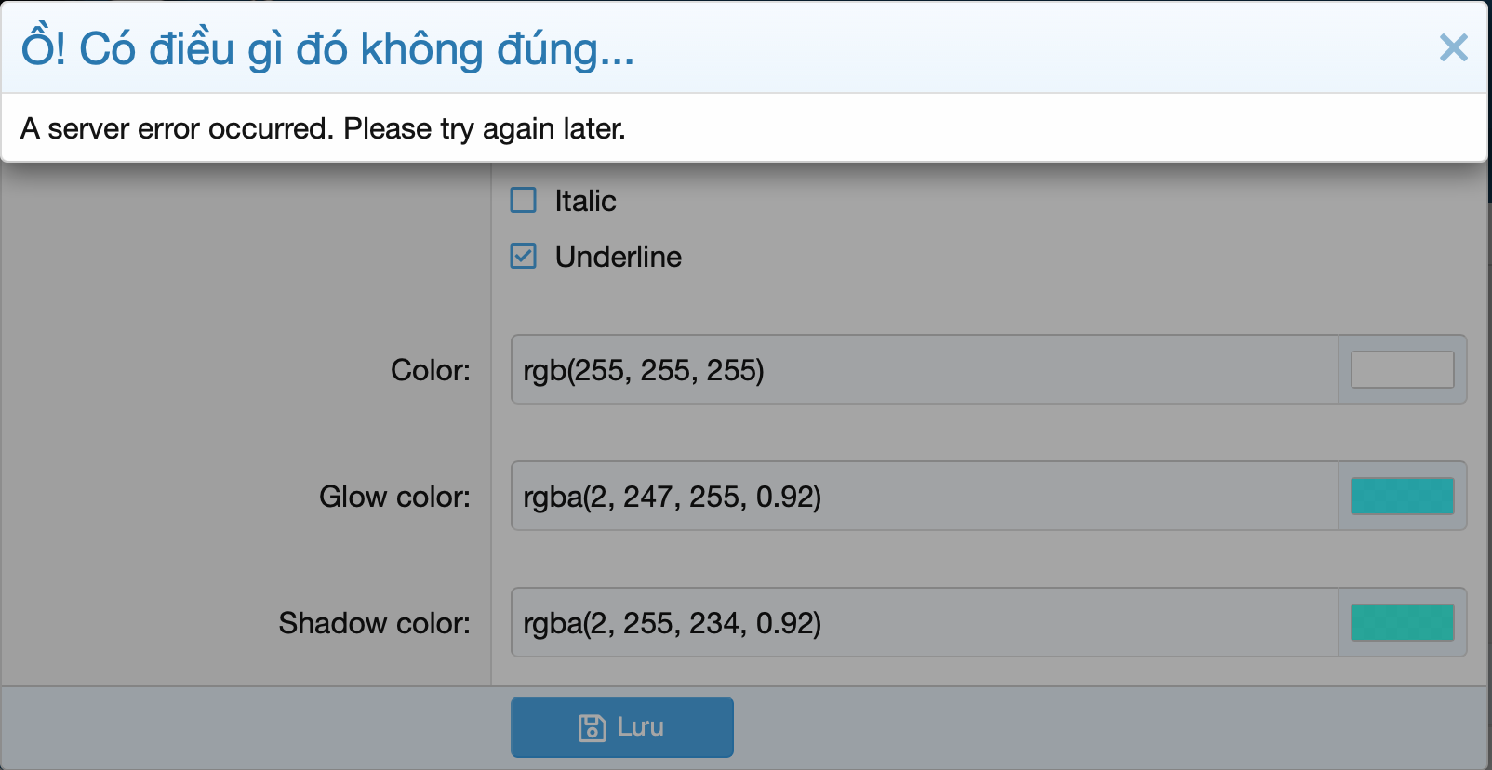Open the white Color swatch picker
Viewport: 1492px width, 770px height.
[x=1402, y=369]
